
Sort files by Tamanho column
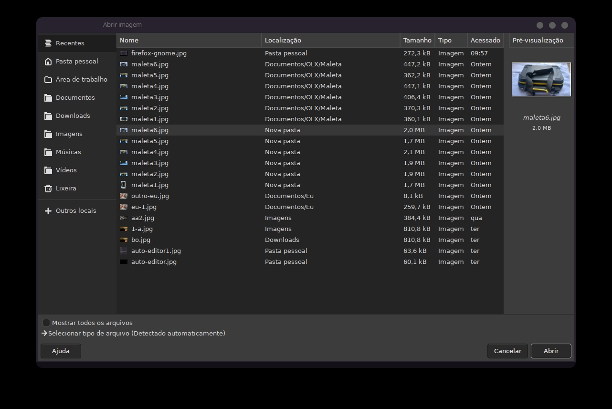417,41
